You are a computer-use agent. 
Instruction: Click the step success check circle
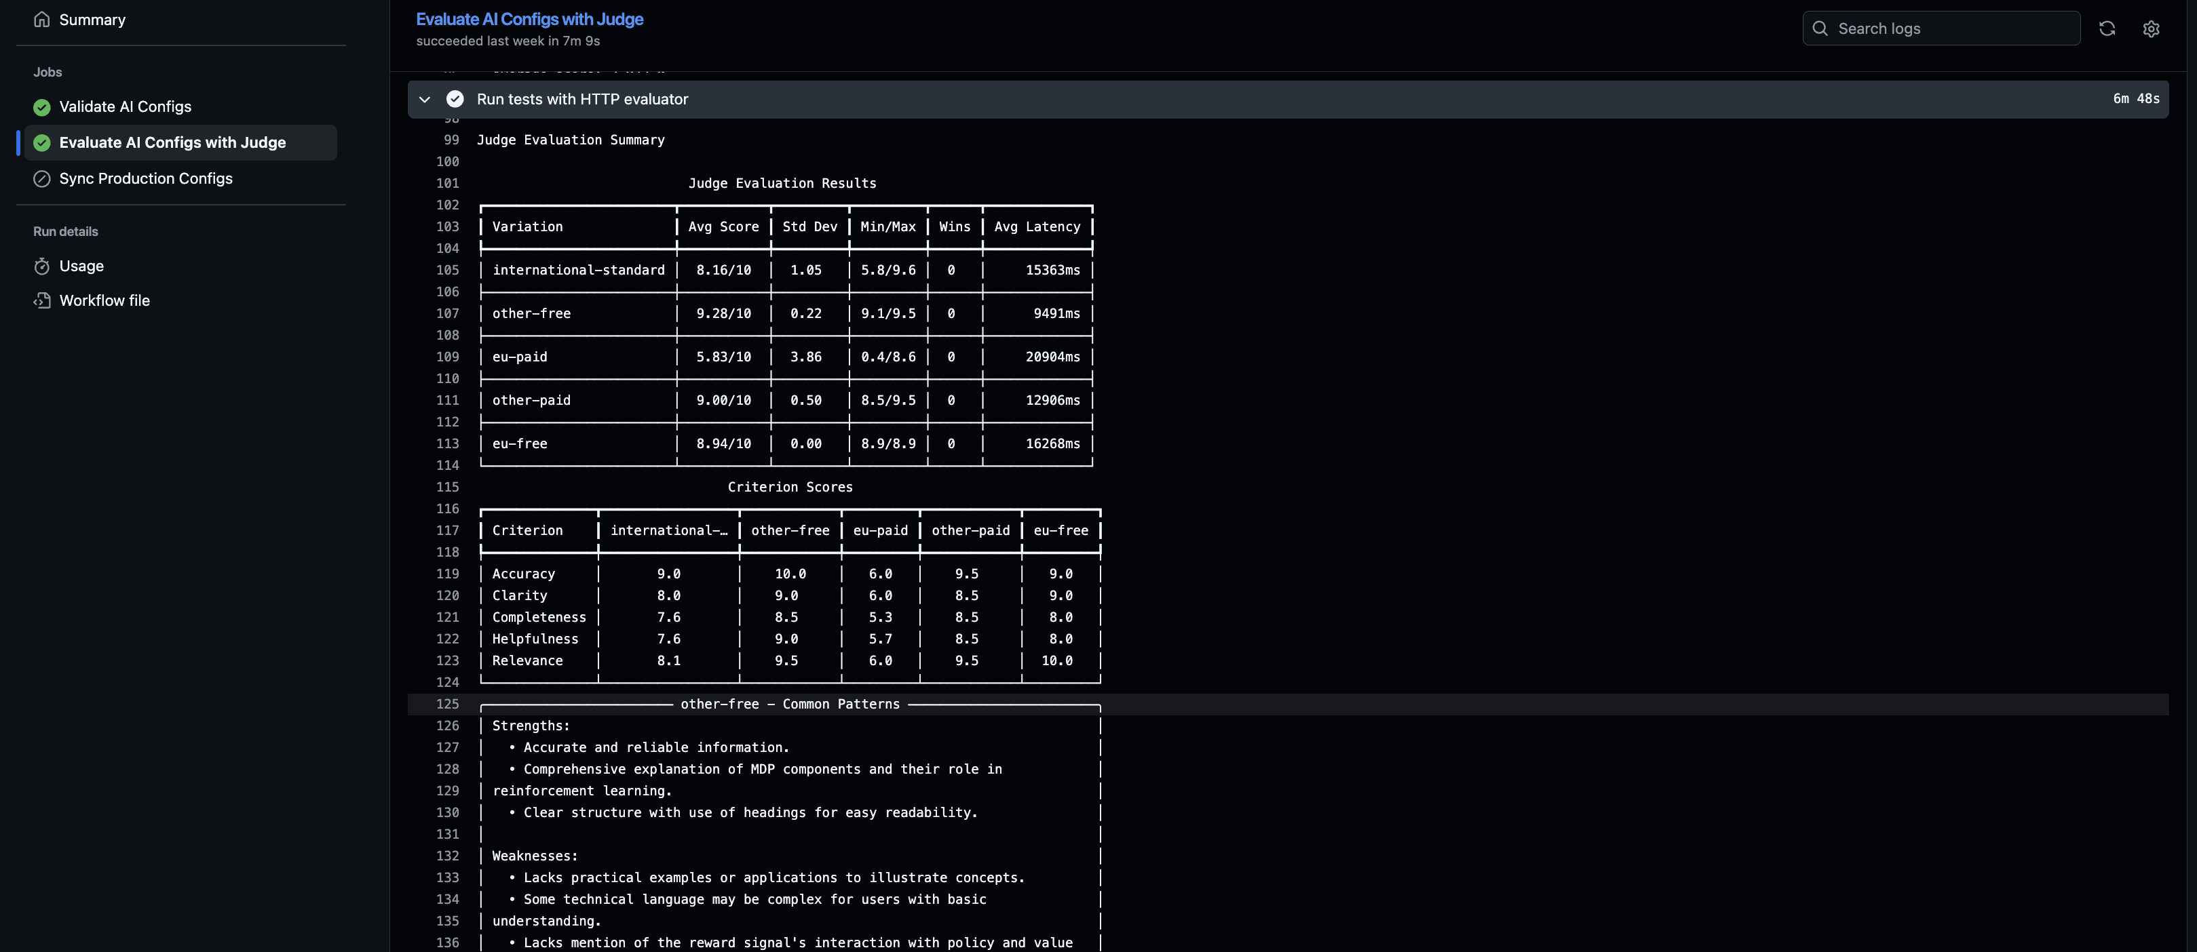455,99
